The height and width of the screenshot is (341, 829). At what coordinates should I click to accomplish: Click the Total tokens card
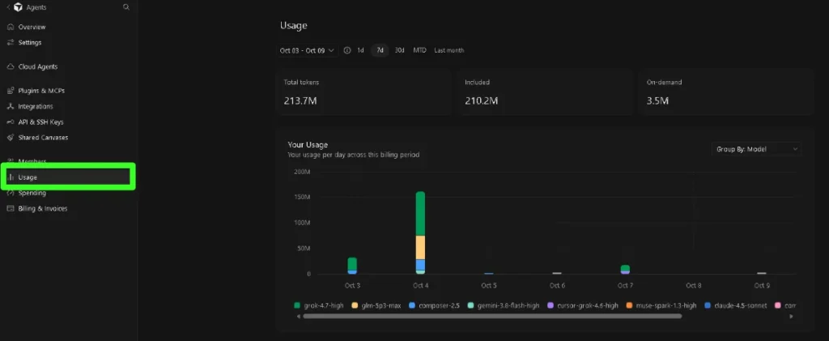363,92
